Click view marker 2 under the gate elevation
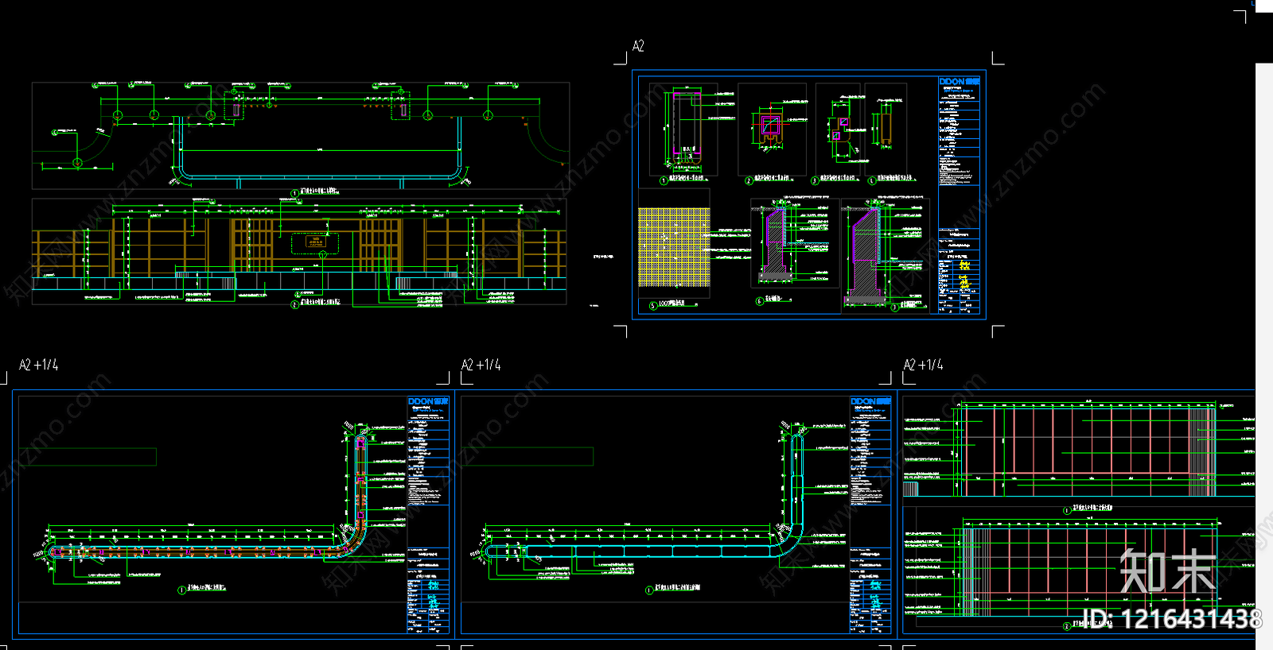The width and height of the screenshot is (1273, 650). pyautogui.click(x=295, y=304)
